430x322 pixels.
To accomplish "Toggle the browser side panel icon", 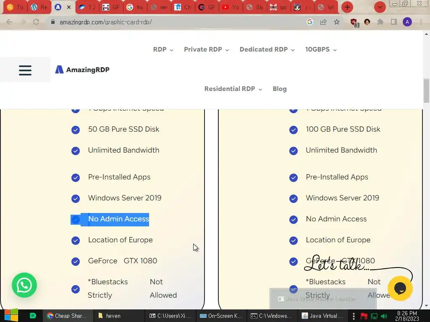I will [x=394, y=22].
